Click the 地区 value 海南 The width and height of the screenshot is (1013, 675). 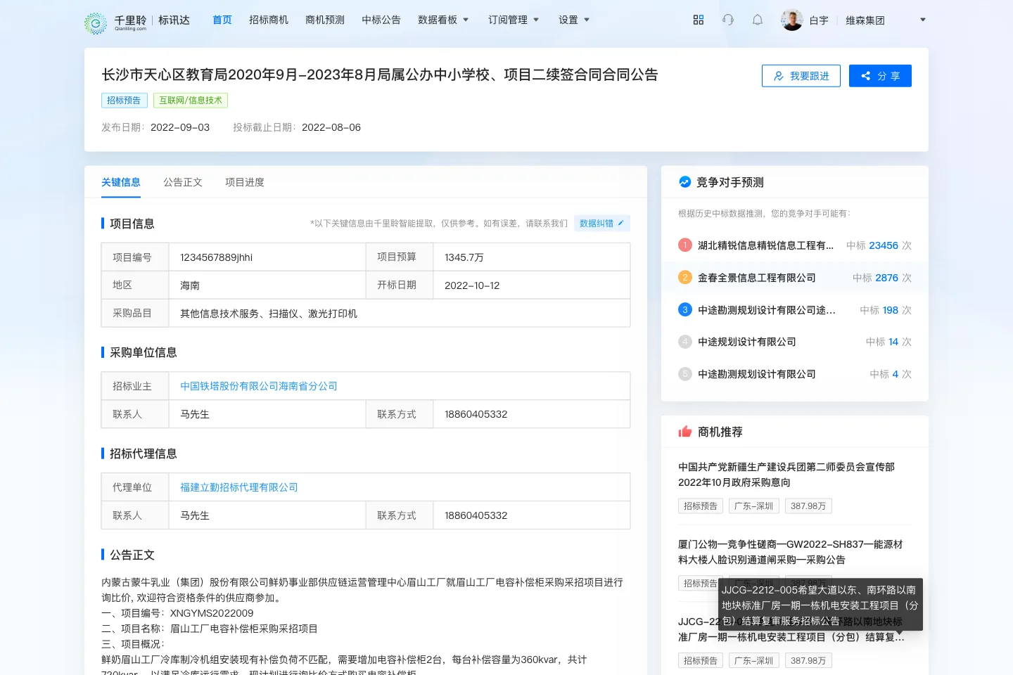coord(190,285)
